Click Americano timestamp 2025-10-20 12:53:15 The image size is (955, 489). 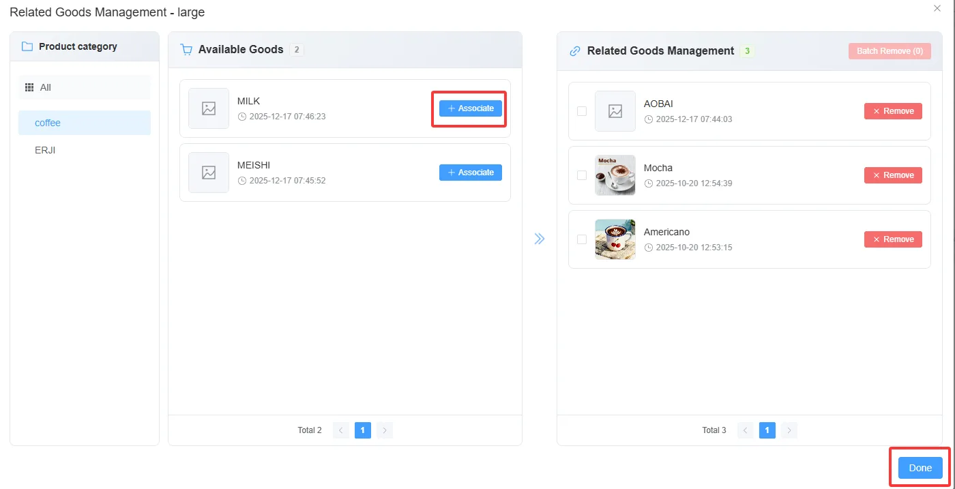(694, 248)
